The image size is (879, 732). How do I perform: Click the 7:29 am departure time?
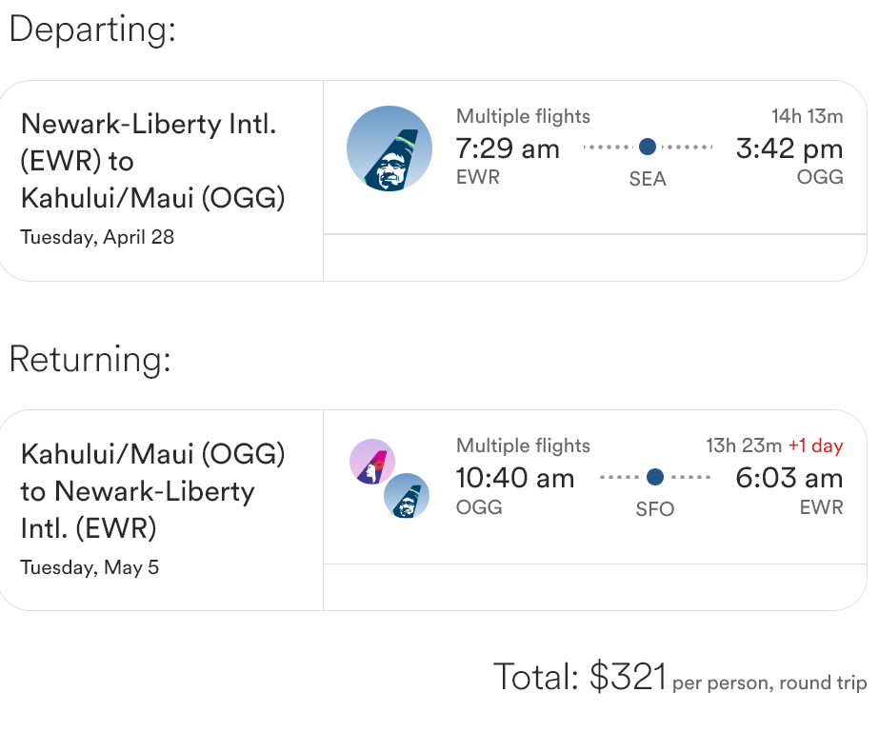pyautogui.click(x=508, y=148)
